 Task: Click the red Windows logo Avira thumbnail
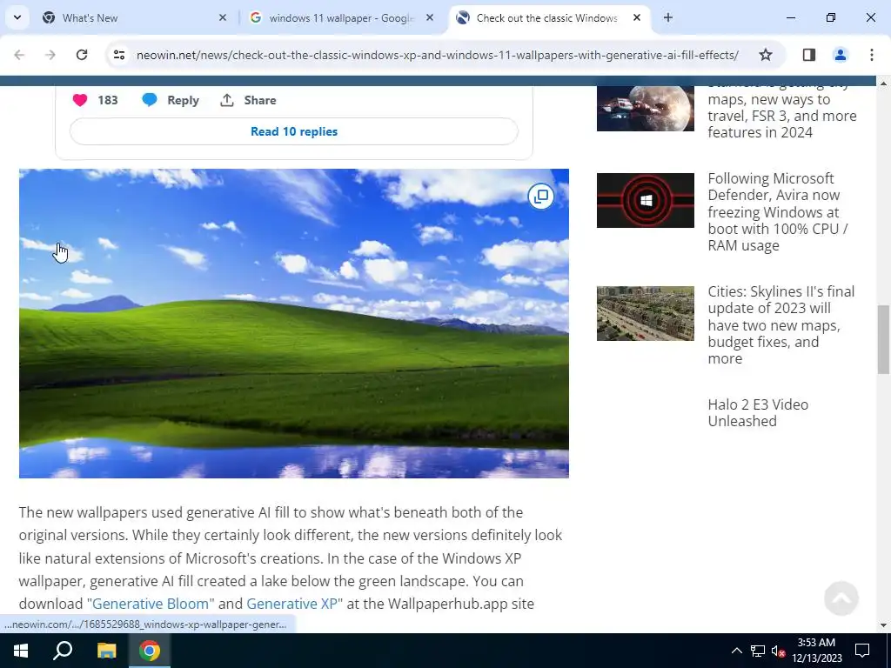pos(645,201)
